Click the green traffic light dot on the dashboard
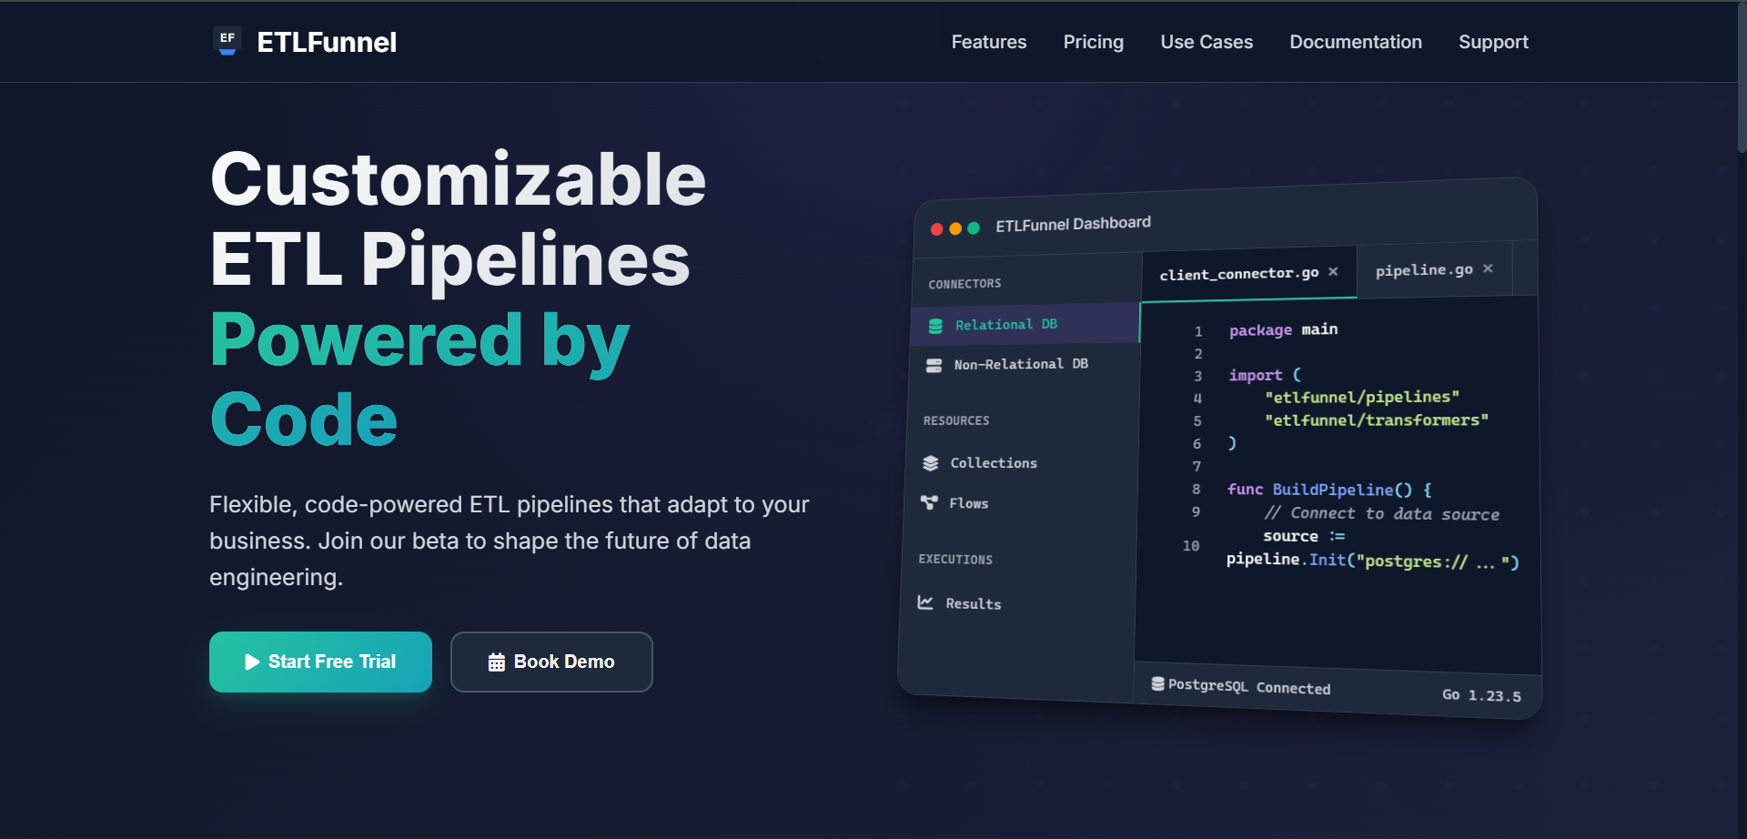The width and height of the screenshot is (1747, 839). click(x=974, y=229)
